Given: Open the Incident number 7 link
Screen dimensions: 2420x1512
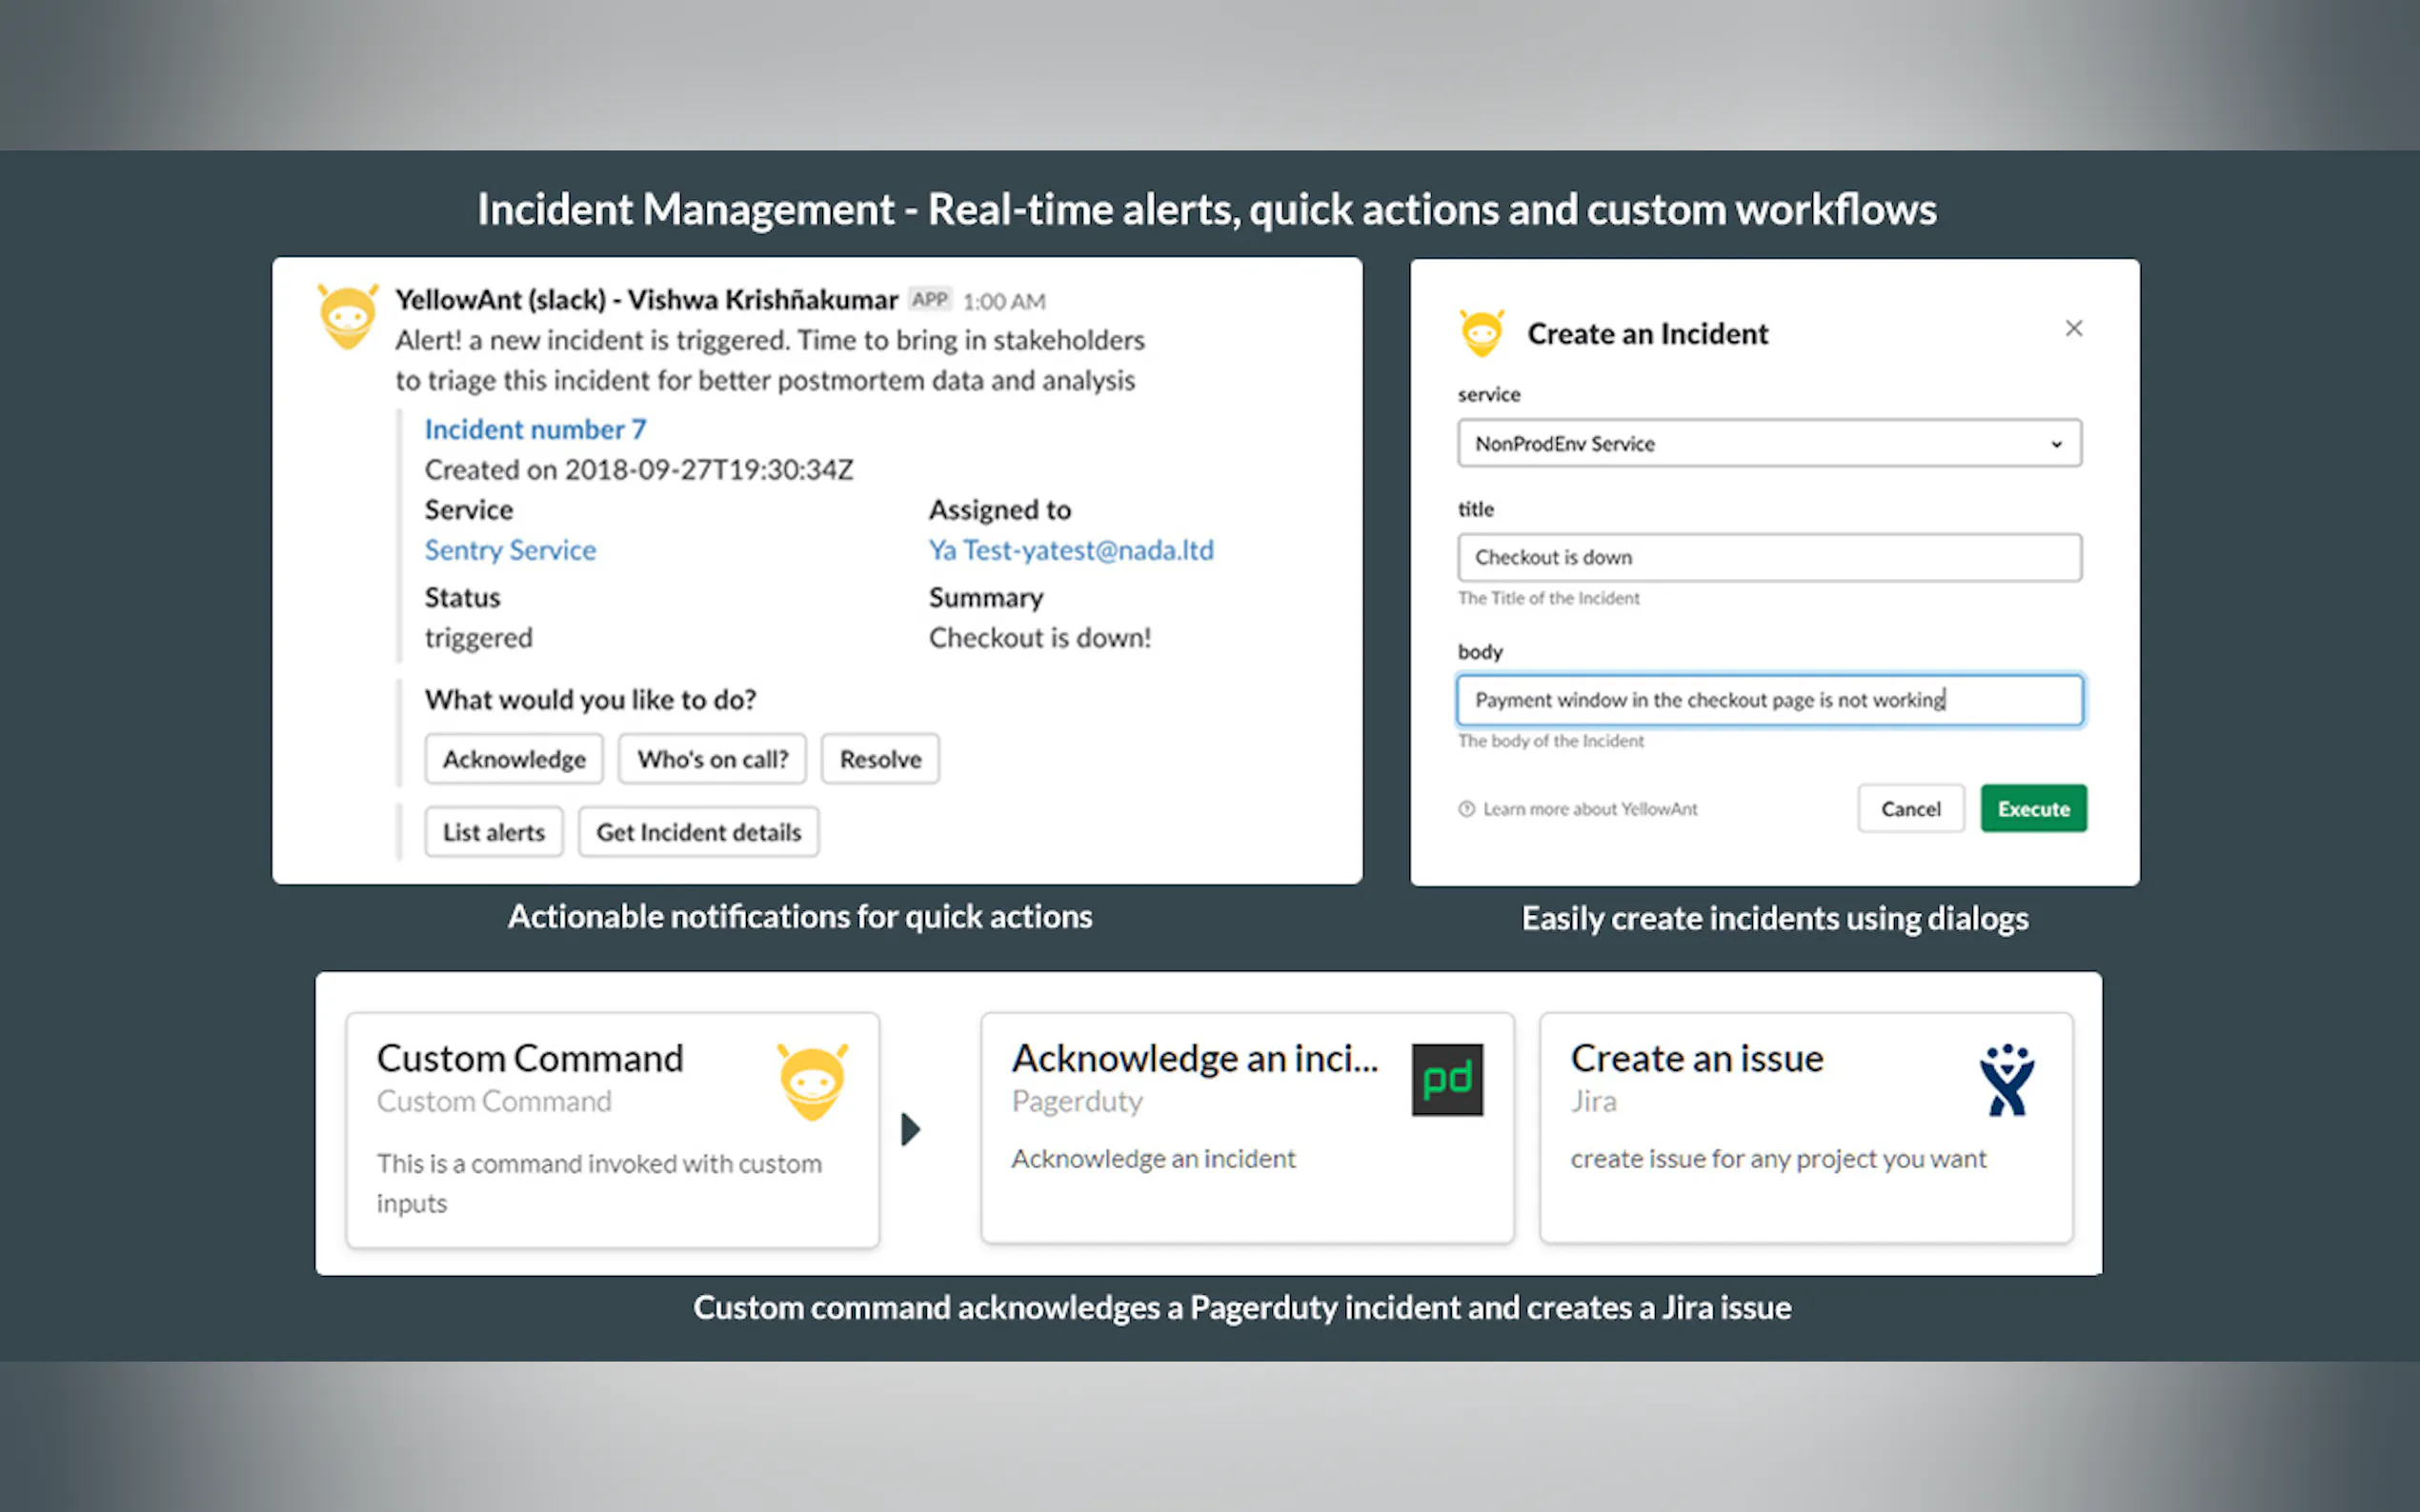Looking at the screenshot, I should [535, 429].
